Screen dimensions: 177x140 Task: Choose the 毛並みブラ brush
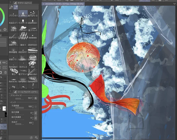pos(14,21)
